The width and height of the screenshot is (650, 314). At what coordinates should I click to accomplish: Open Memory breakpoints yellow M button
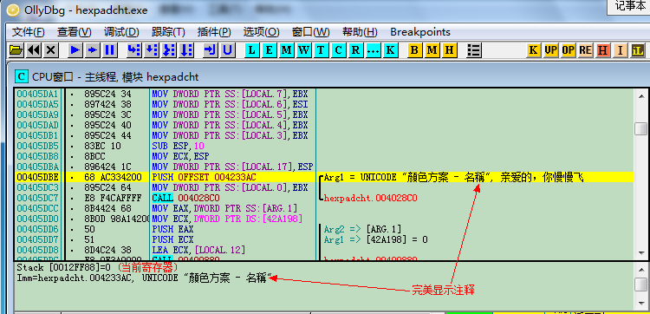coord(432,50)
